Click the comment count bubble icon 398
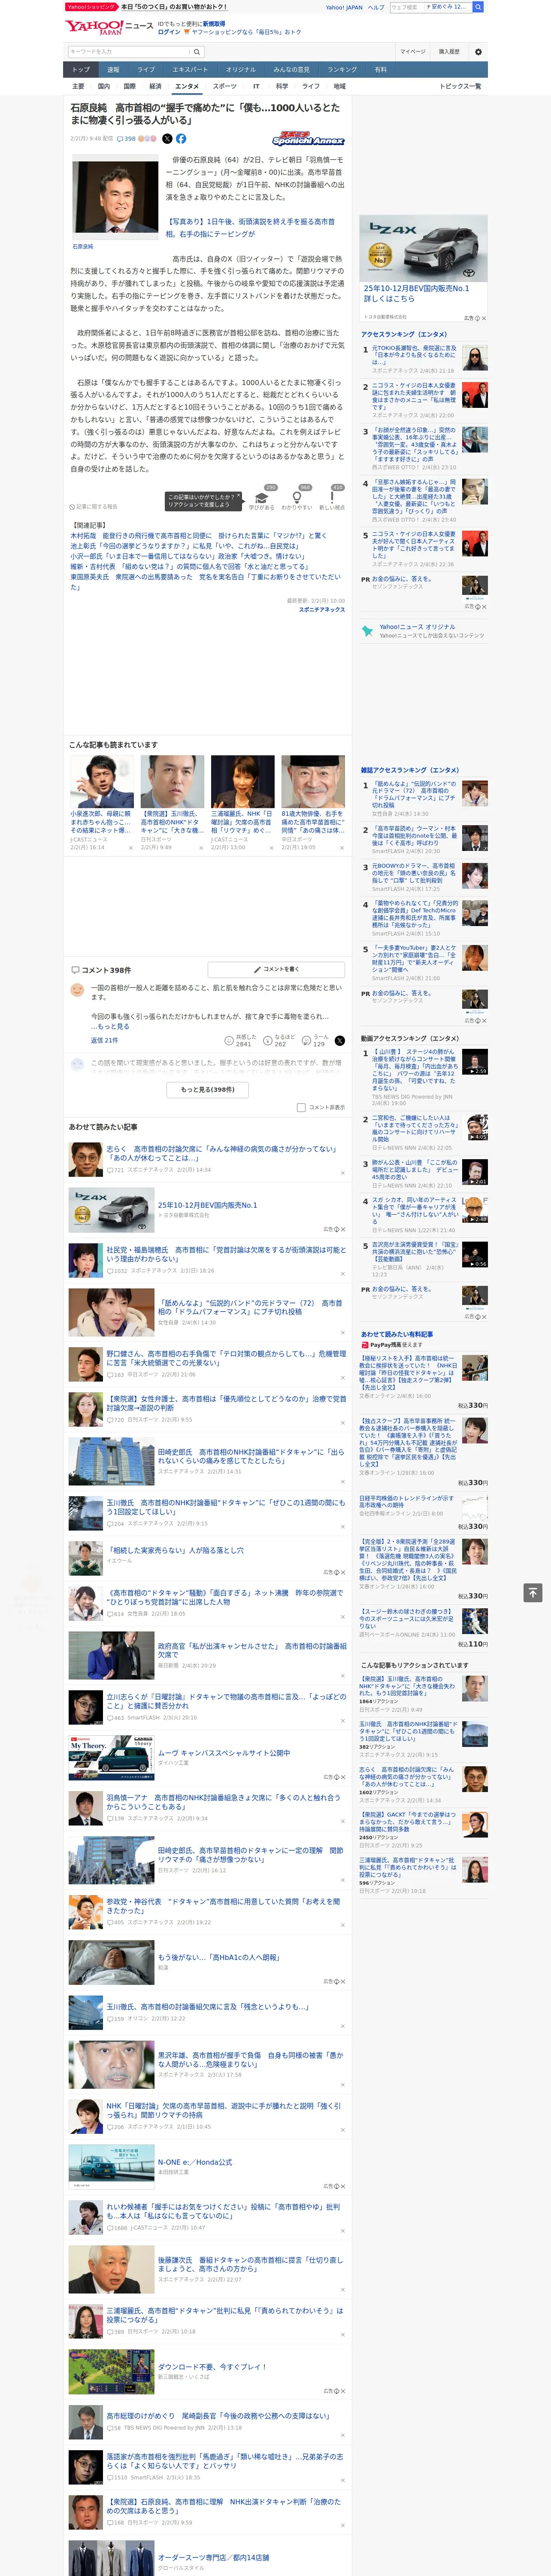Screen dimensions: 551x2576 127,139
